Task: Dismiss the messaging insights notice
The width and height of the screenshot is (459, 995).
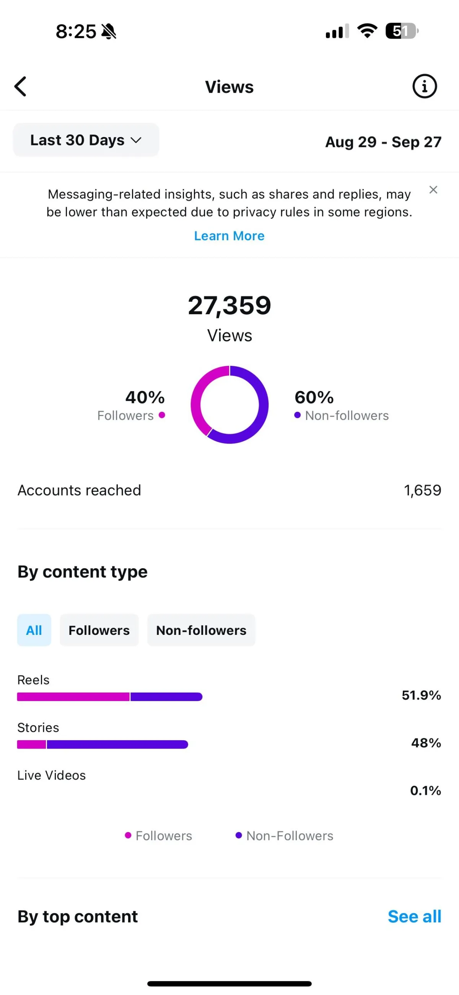Action: (433, 190)
